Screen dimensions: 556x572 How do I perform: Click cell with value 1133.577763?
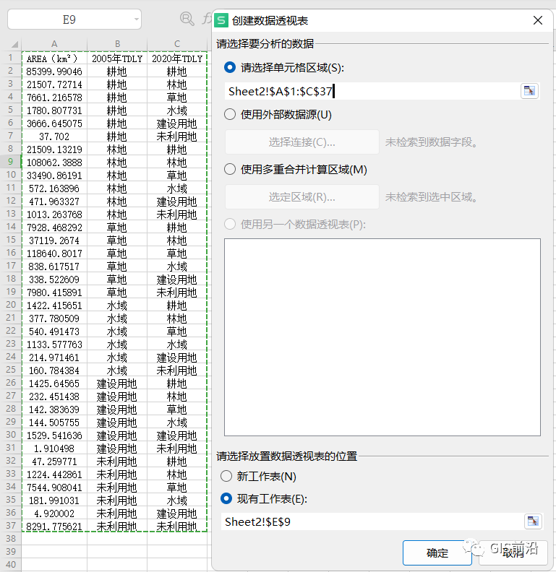[x=54, y=344]
